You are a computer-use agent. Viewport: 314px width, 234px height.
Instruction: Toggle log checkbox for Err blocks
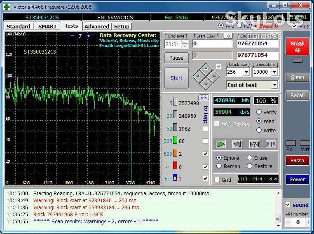[205, 178]
